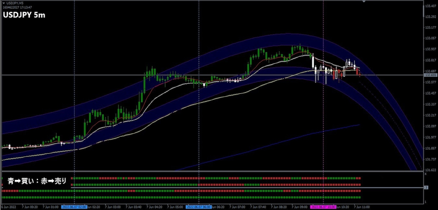Click the large USDJPY 5m label
This screenshot has width=438, height=210.
[x=24, y=15]
